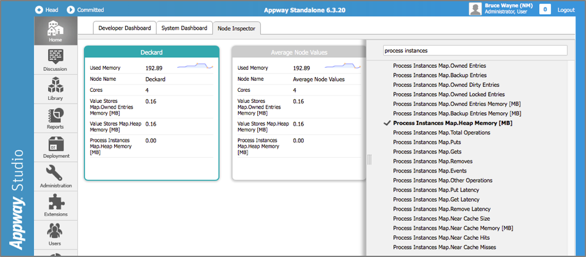Open the Discussion section icon
The image size is (586, 257).
[56, 57]
